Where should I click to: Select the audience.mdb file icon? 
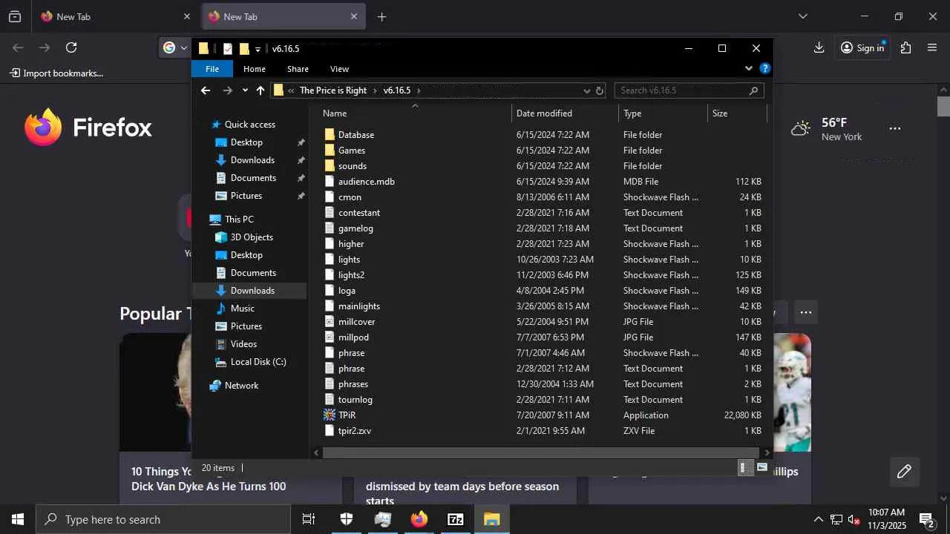[330, 182]
